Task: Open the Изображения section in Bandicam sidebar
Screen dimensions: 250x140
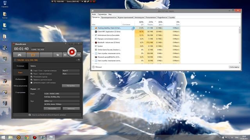Action: click(20, 79)
